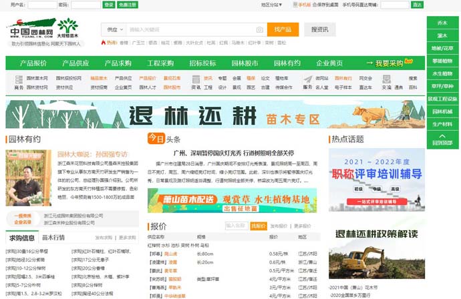
Task: Focus the main keyword search input
Action: click(191, 29)
